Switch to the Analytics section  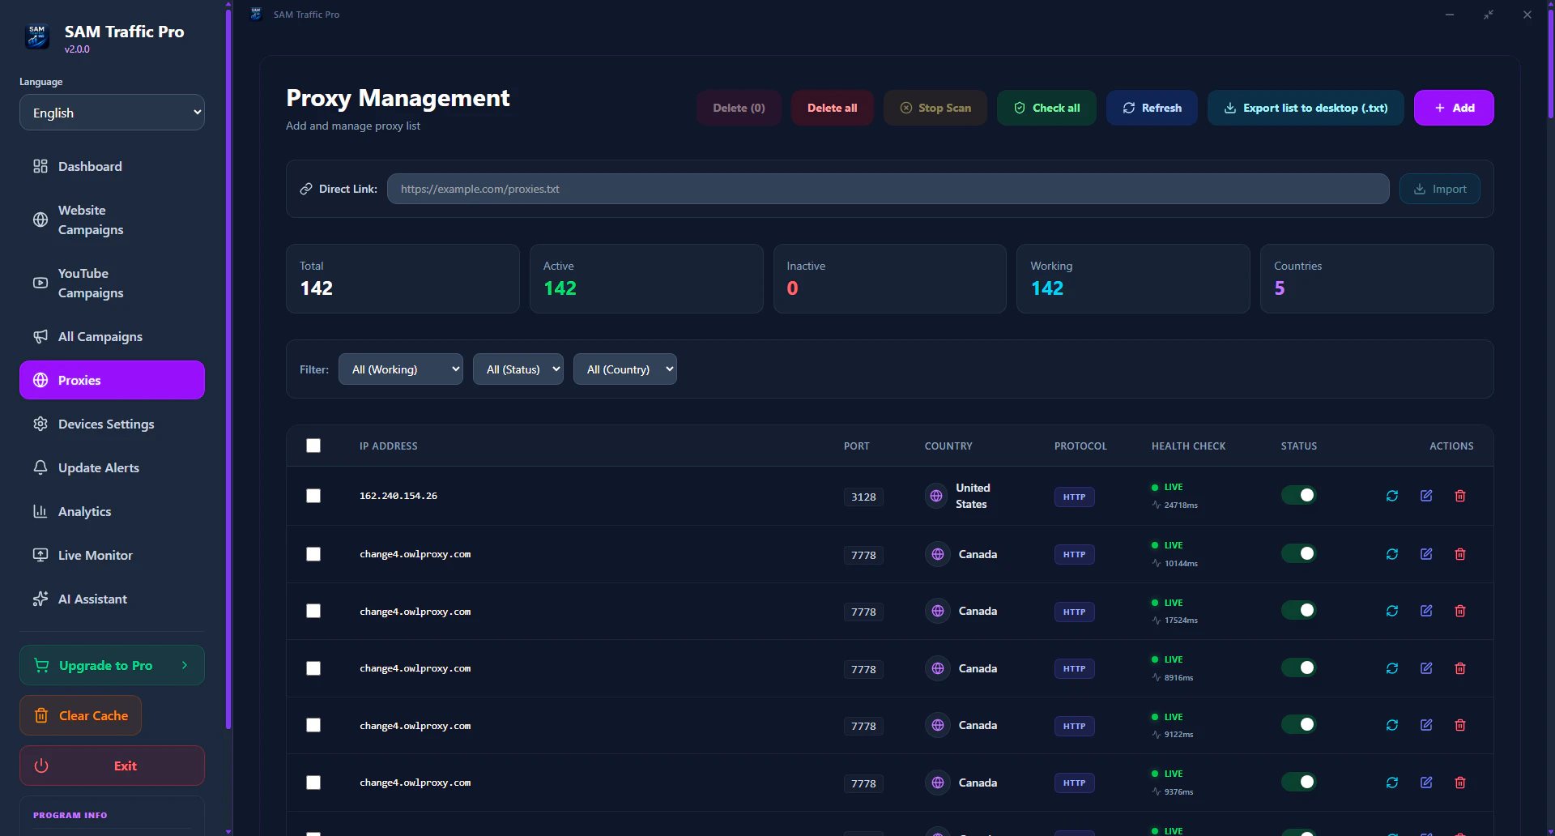[x=40, y=511]
